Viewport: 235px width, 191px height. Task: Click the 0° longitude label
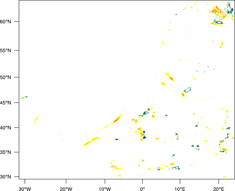(x=142, y=189)
